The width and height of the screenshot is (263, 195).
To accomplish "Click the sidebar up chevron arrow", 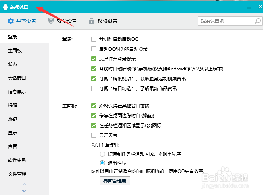I will 24,184.
